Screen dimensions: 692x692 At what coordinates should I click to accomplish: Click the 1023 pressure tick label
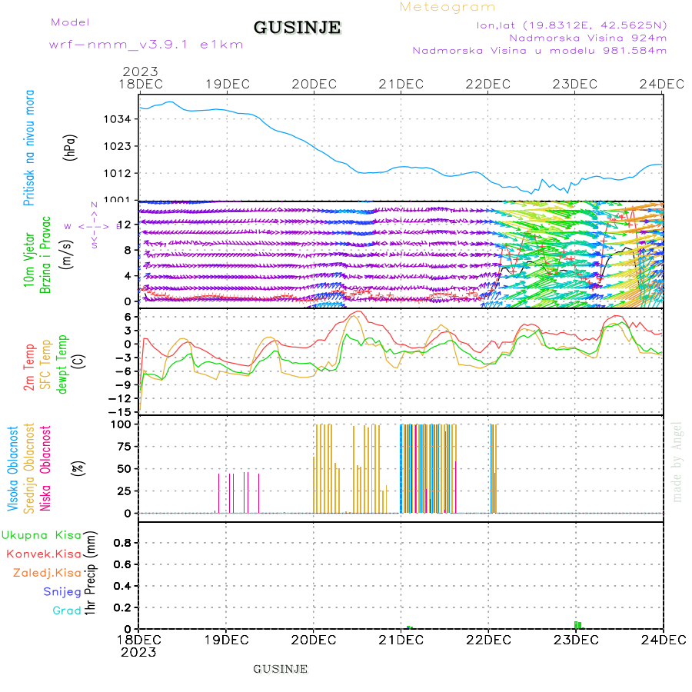(x=117, y=146)
